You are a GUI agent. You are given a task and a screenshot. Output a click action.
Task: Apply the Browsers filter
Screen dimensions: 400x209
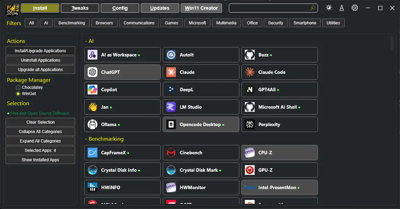click(x=104, y=23)
